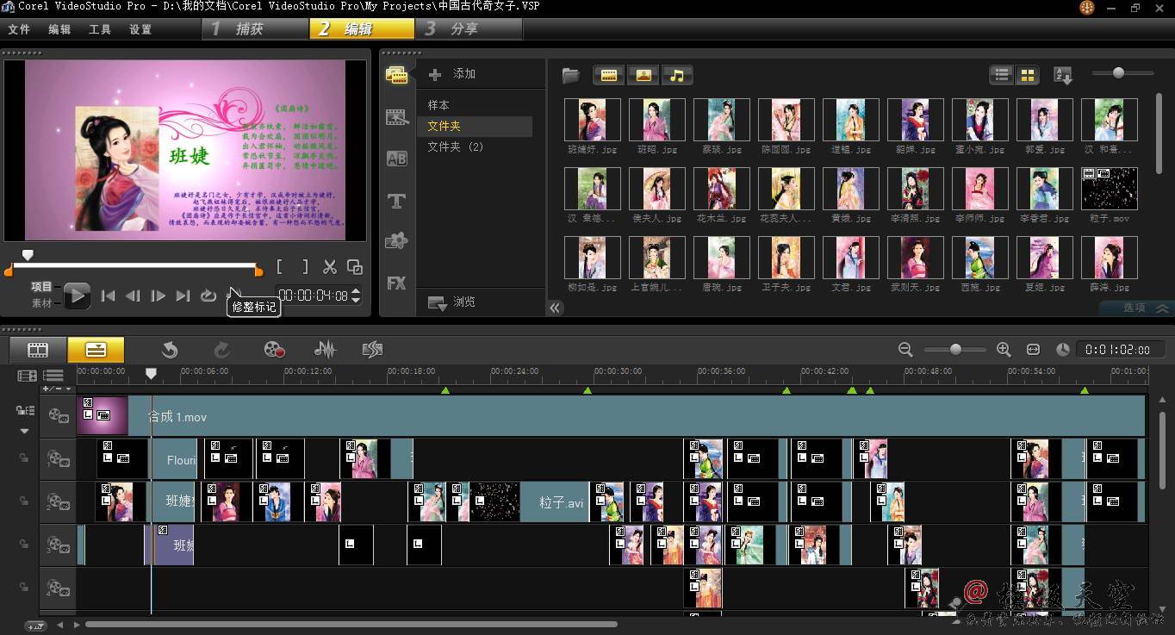Switch to Storyboard view

pos(38,349)
